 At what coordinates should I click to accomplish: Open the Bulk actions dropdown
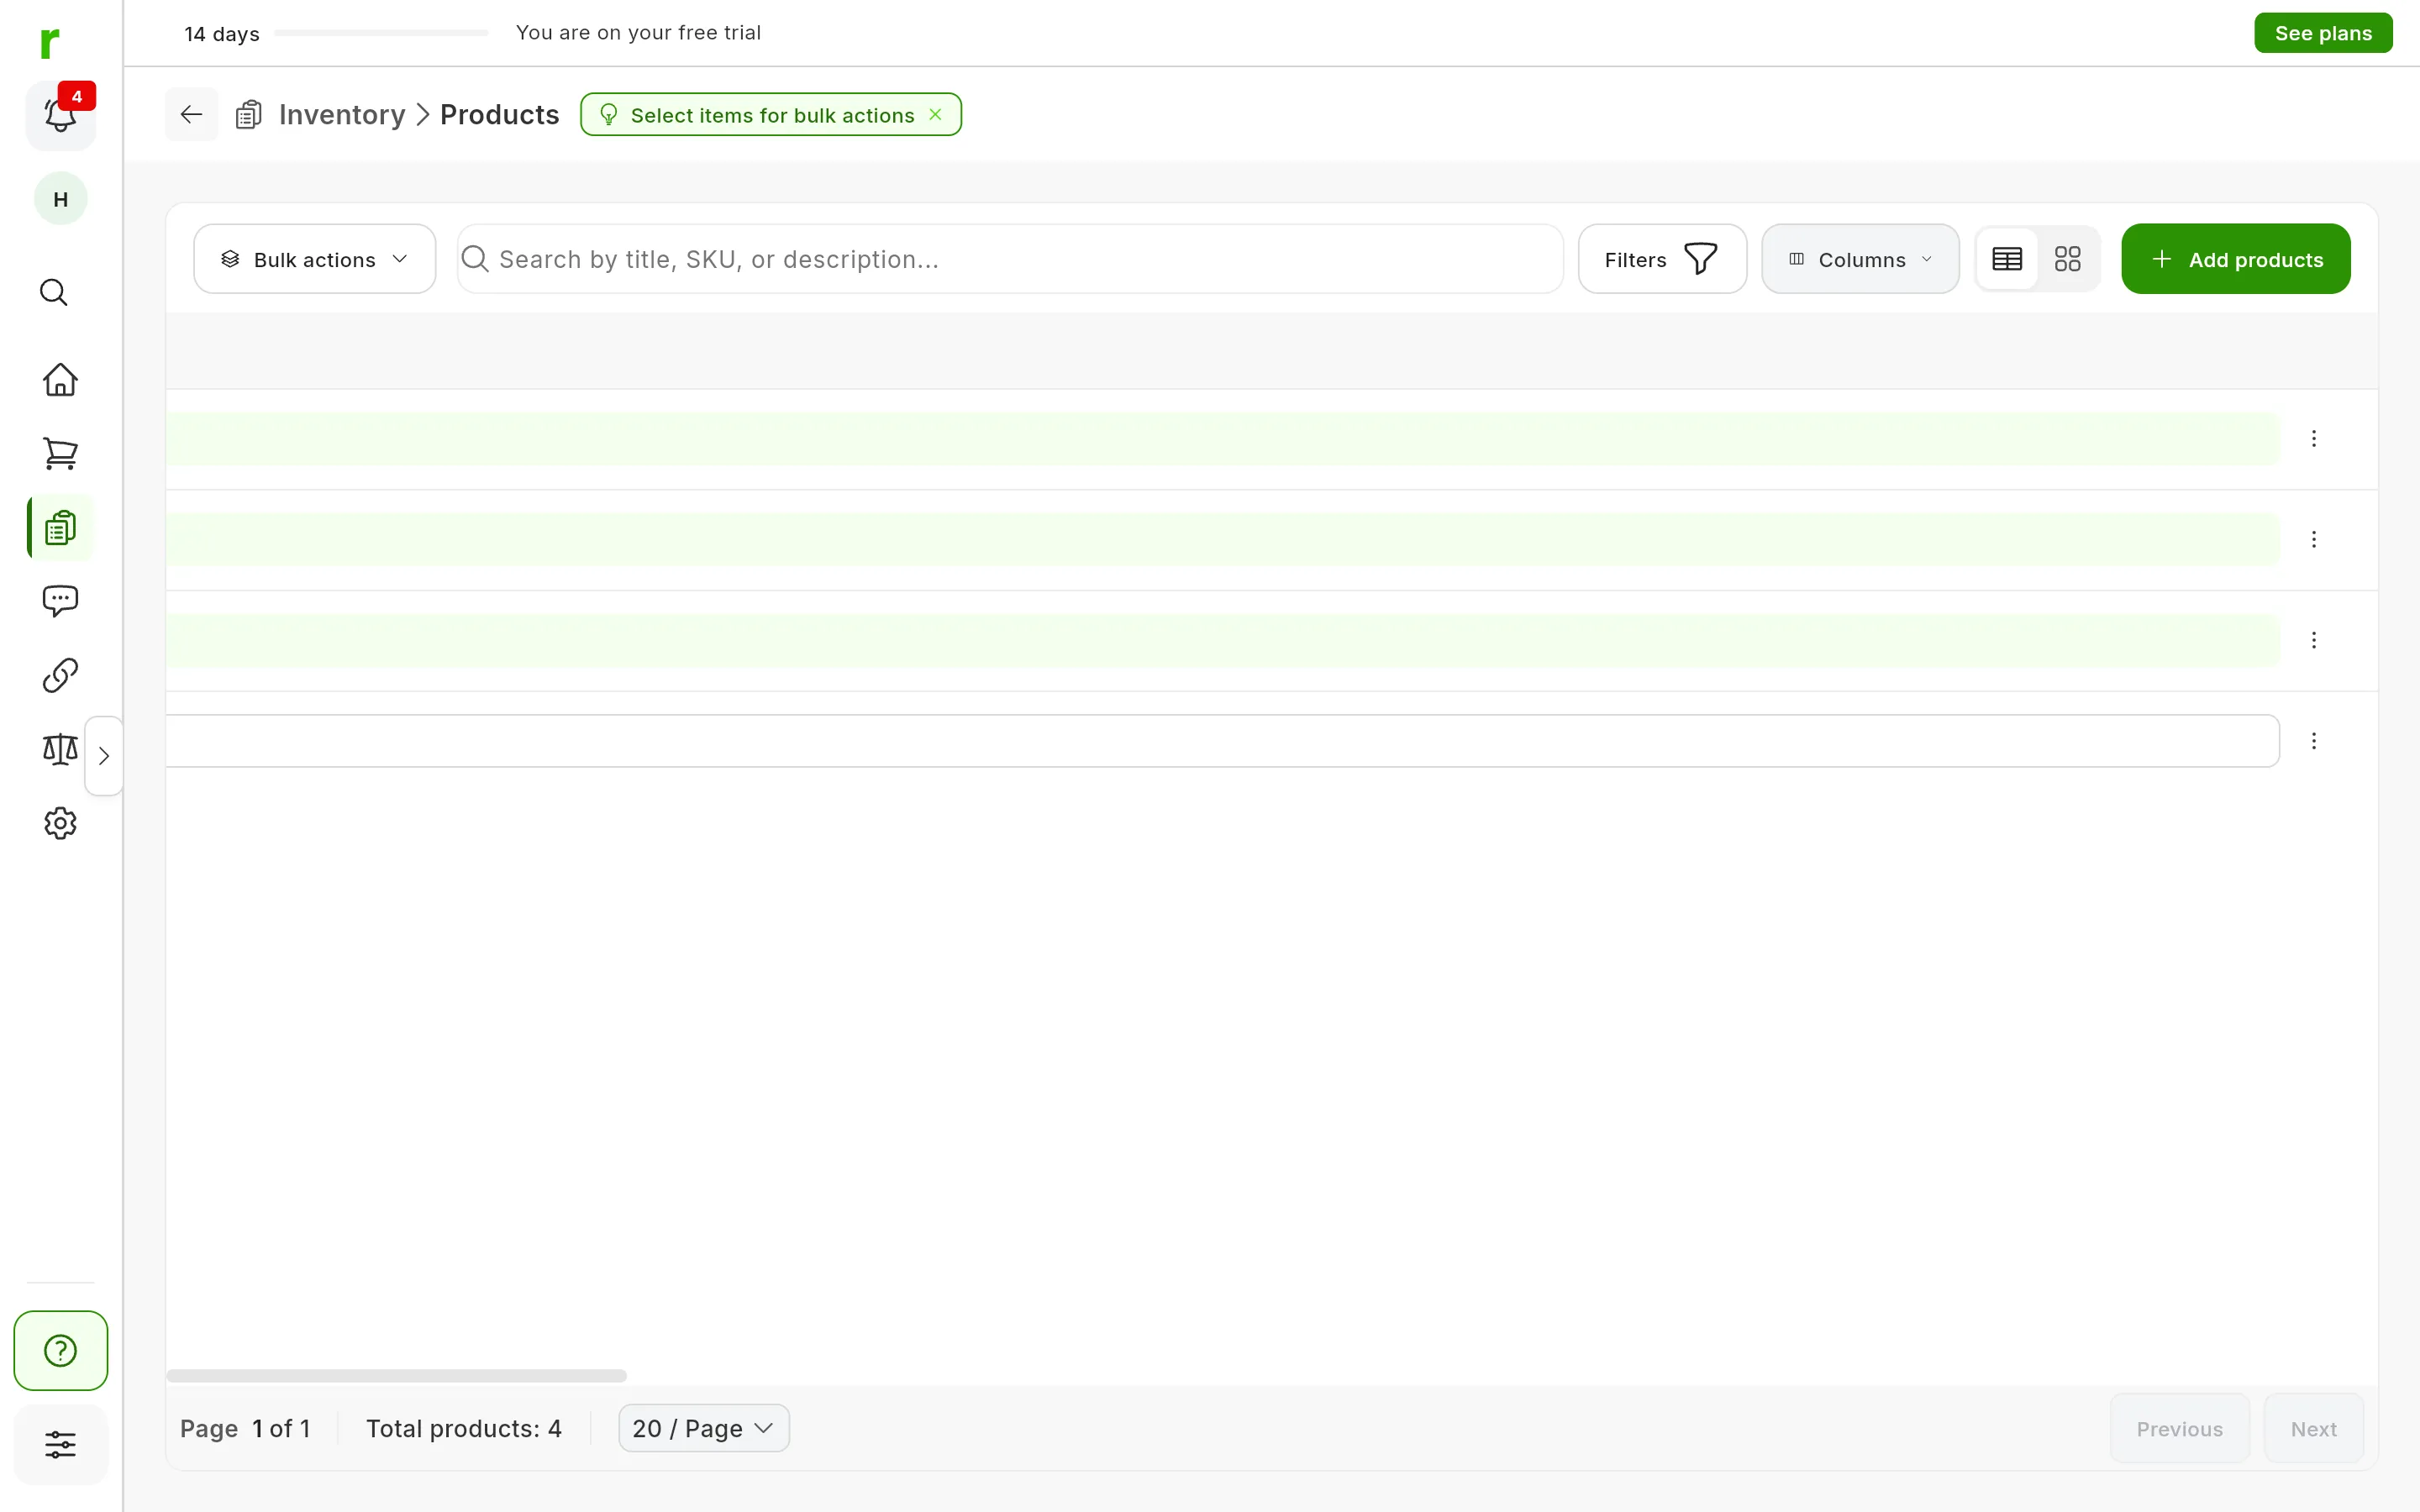pos(315,259)
